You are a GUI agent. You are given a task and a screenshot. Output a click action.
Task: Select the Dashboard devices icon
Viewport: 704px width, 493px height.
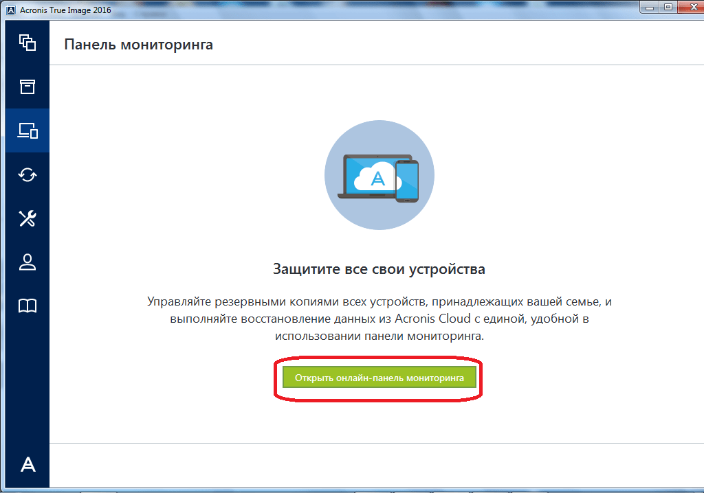pyautogui.click(x=27, y=130)
